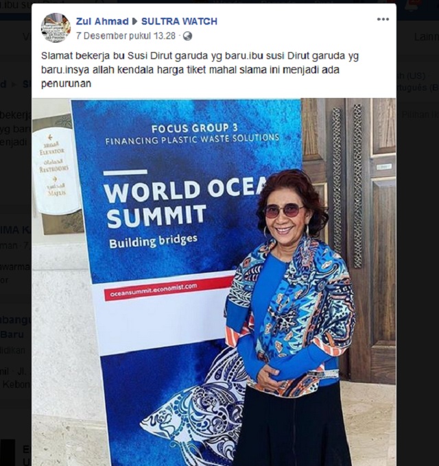Open Zul Ahmad's profile picture avatar
Screen dimensions: 439x466
(x=56, y=27)
